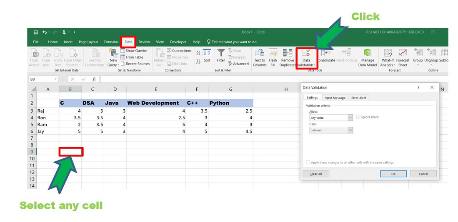Toggle the Ignore blank checkbox
Screen dimensions: 458x222
358,117
